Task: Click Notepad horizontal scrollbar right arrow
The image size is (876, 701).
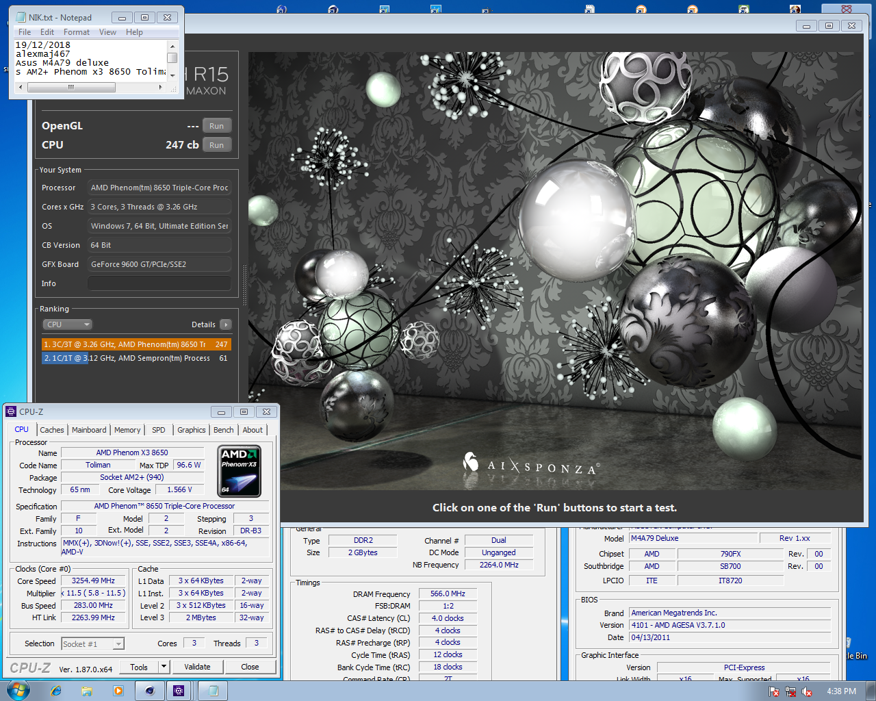Action: [161, 87]
